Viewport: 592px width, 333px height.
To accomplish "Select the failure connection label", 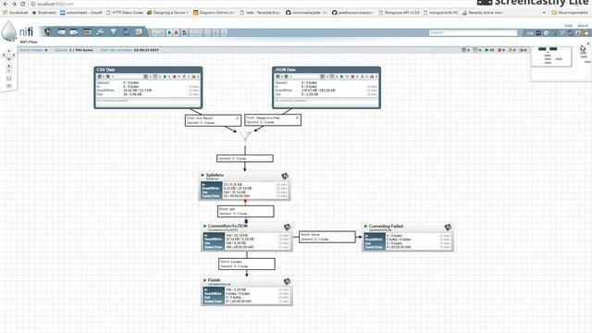I will [x=327, y=237].
